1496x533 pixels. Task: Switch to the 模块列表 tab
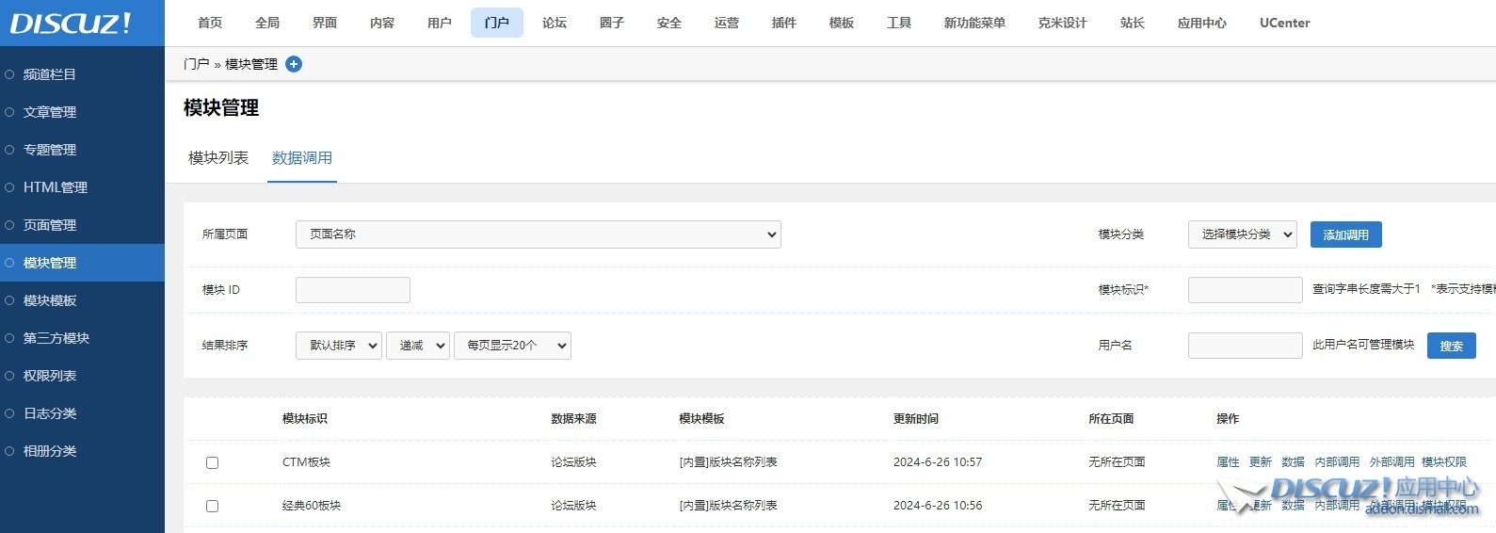218,158
